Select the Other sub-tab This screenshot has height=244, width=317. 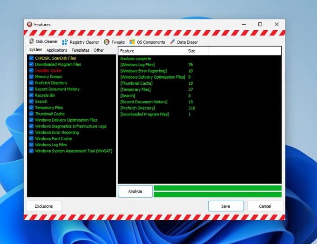pos(99,50)
